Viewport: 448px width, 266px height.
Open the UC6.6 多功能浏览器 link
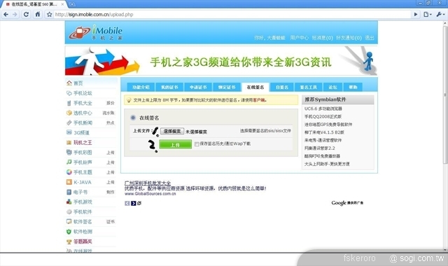point(323,108)
